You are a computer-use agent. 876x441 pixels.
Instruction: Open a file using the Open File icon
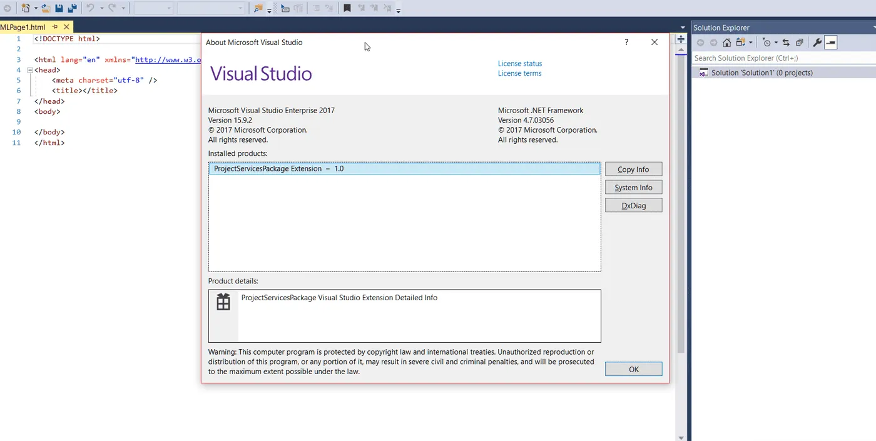click(46, 8)
